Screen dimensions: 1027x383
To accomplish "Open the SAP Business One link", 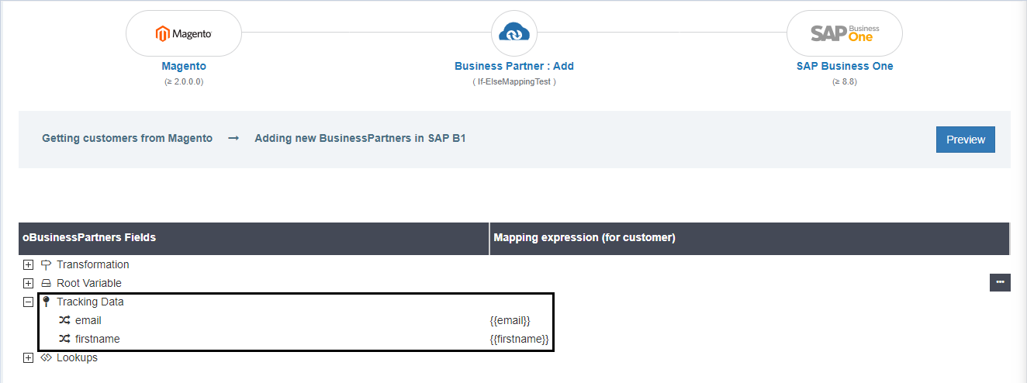I will pos(844,67).
